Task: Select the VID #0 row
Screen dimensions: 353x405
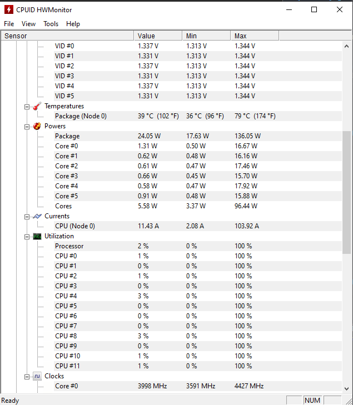Action: click(198, 46)
